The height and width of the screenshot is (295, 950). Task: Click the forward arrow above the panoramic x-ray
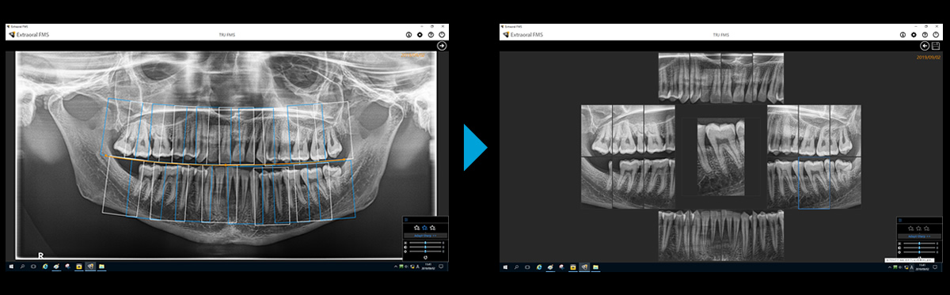pyautogui.click(x=442, y=46)
